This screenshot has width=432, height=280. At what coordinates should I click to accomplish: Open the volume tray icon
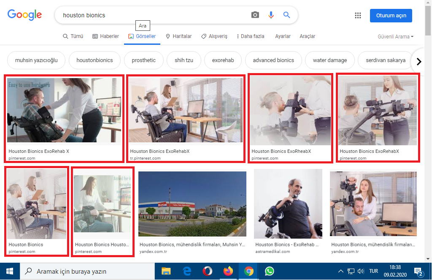point(361,271)
